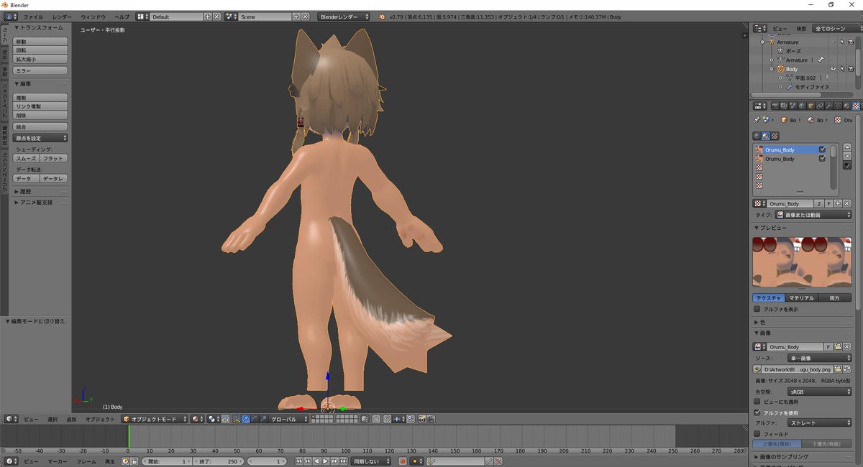Viewport: 863px width, 467px height.
Task: Open the constraints chain tab icon
Action: point(820,106)
